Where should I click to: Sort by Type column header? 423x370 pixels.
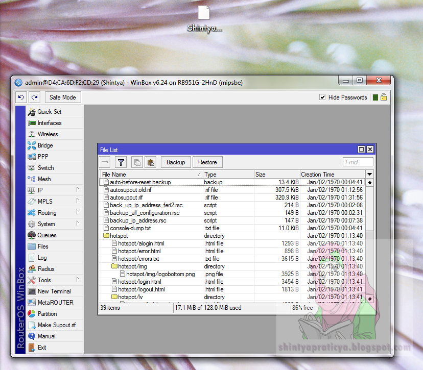tap(228, 175)
